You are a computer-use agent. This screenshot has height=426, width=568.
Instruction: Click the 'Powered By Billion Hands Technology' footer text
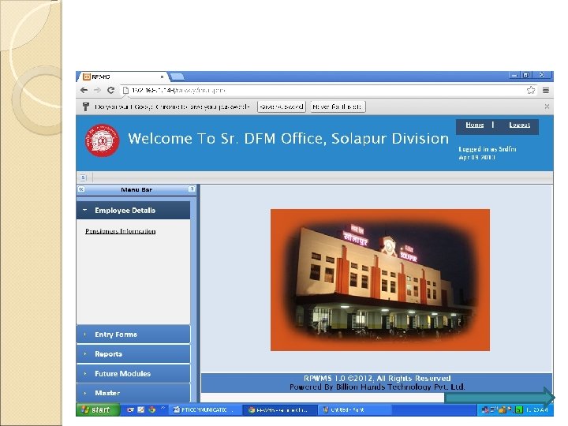(377, 387)
